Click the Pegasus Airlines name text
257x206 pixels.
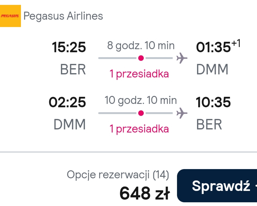[63, 16]
